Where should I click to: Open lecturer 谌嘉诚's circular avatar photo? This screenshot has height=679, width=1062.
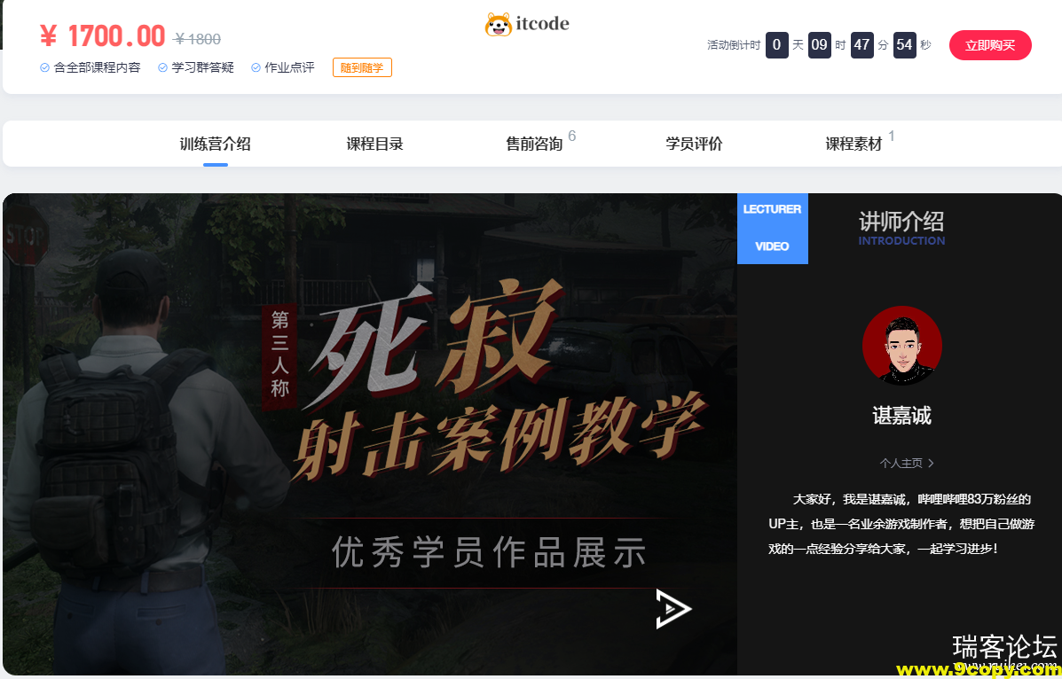[x=901, y=346]
